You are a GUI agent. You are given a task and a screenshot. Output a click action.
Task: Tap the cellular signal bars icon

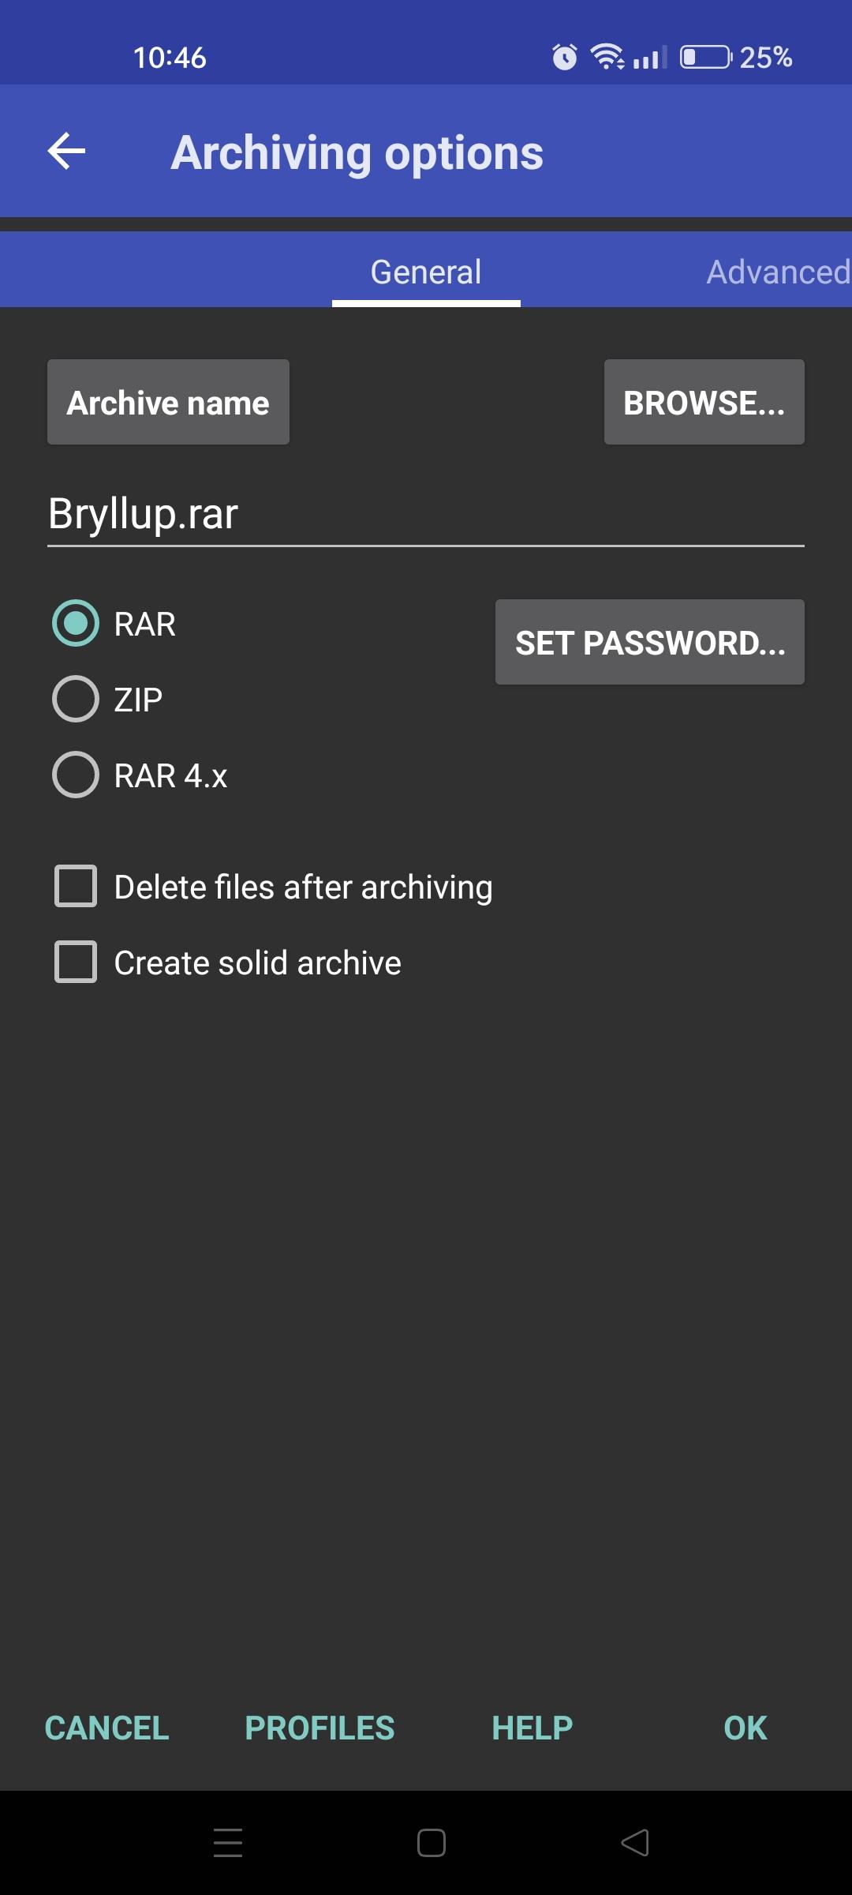click(x=650, y=57)
